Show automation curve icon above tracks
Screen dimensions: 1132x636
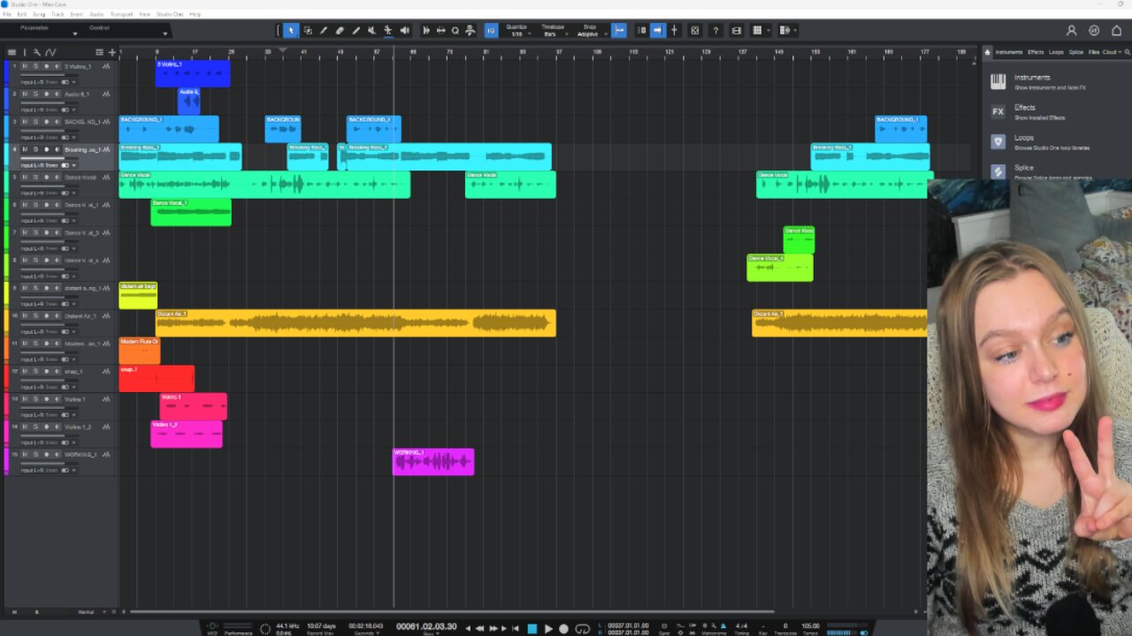[50, 52]
